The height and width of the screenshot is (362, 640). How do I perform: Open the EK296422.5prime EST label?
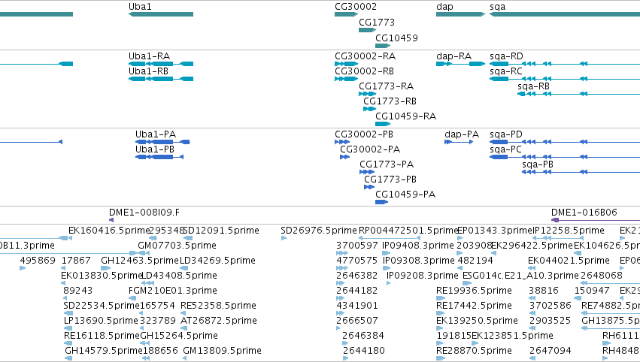point(532,246)
